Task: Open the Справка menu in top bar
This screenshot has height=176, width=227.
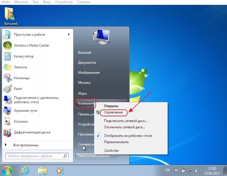Action: 84,2
